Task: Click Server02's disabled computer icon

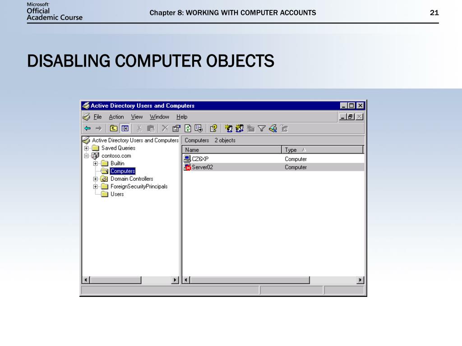Action: [x=187, y=167]
